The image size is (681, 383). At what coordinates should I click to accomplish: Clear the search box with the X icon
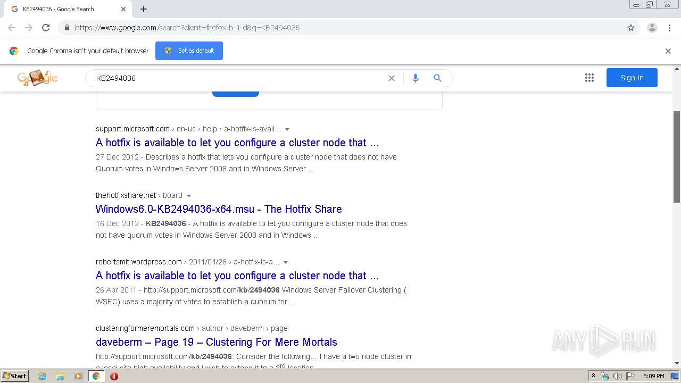[x=392, y=78]
